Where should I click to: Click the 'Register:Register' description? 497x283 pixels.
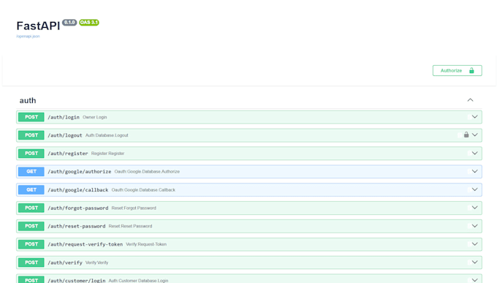107,154
